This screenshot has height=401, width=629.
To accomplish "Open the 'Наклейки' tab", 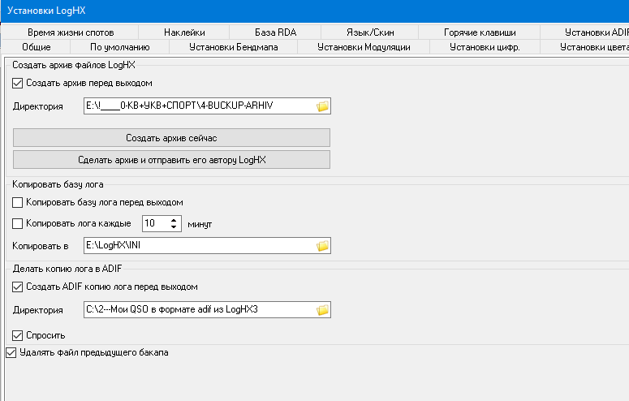I will pos(184,32).
